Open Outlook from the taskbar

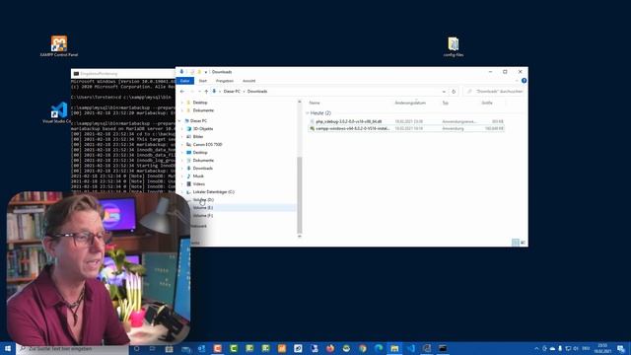[201, 348]
